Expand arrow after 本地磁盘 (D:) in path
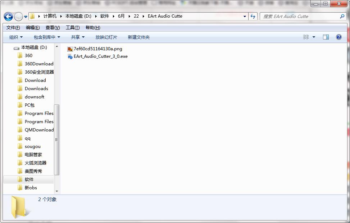Image resolution: width=350 pixels, height=223 pixels. tap(96, 16)
